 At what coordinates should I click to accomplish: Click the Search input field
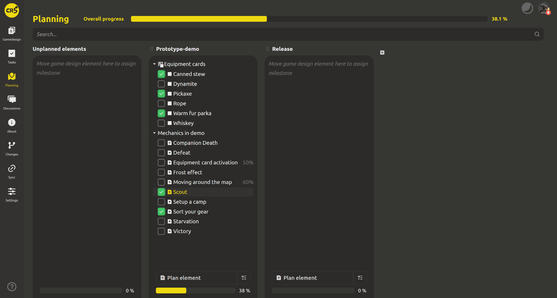pyautogui.click(x=283, y=34)
